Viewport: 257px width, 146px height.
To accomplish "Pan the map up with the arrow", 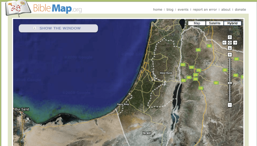I will (230, 37).
